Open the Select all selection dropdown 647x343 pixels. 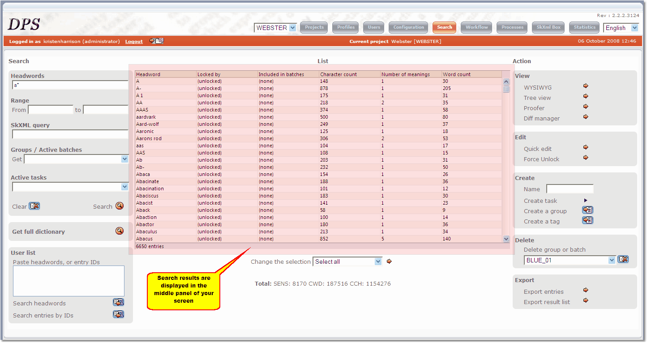click(378, 262)
